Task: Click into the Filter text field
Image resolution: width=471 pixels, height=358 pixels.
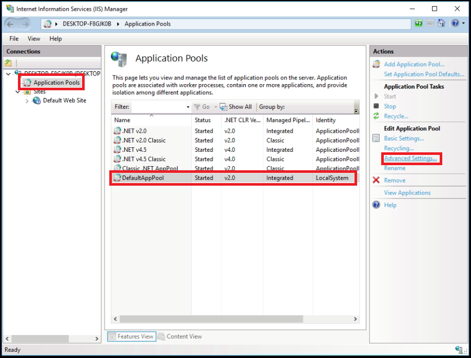Action: click(159, 107)
